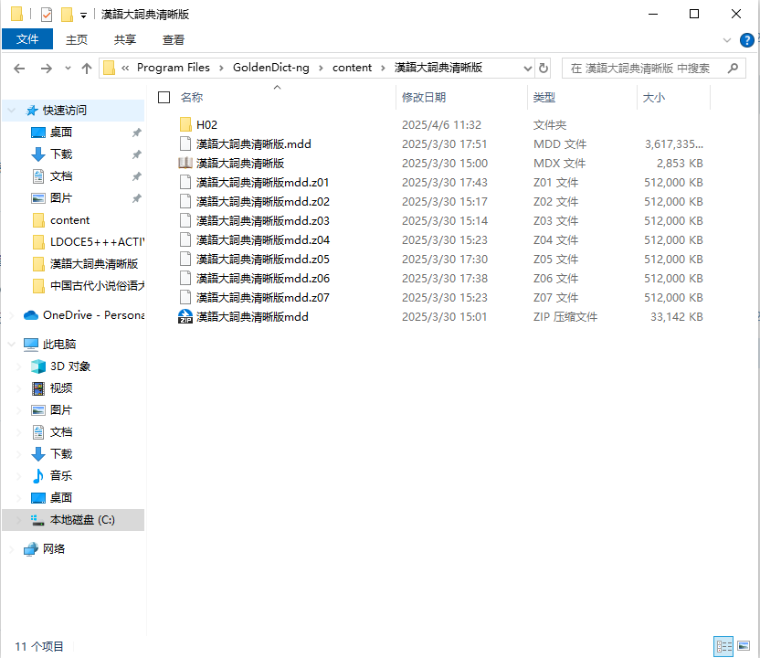Open 音乐 library in navigation pane
Viewport: 760px width, 658px height.
(61, 476)
